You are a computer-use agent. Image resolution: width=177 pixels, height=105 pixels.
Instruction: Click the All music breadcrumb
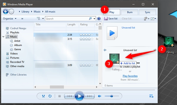coord(50,12)
